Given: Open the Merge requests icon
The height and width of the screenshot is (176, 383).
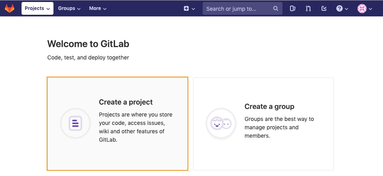Looking at the screenshot, I should [308, 8].
